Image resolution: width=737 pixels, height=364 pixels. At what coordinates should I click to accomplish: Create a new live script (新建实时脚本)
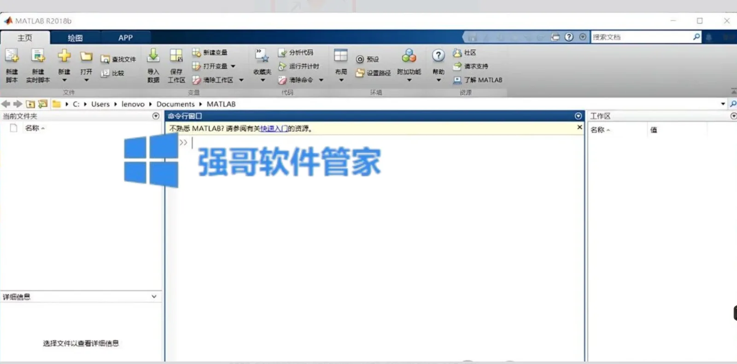click(38, 66)
